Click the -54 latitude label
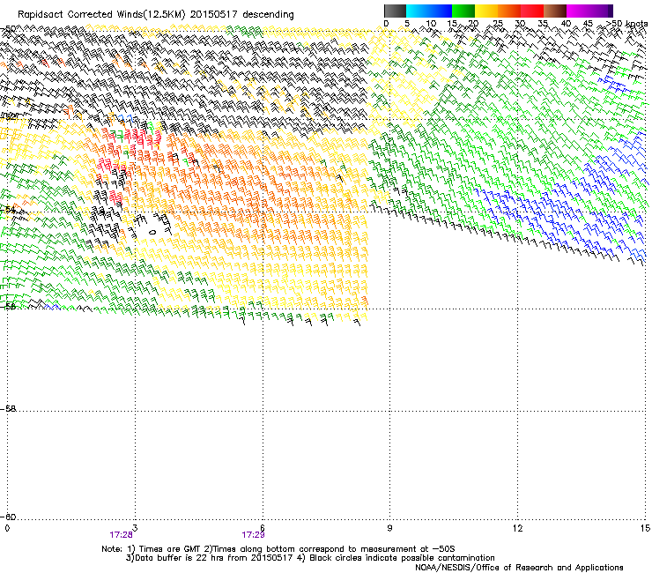 8,210
